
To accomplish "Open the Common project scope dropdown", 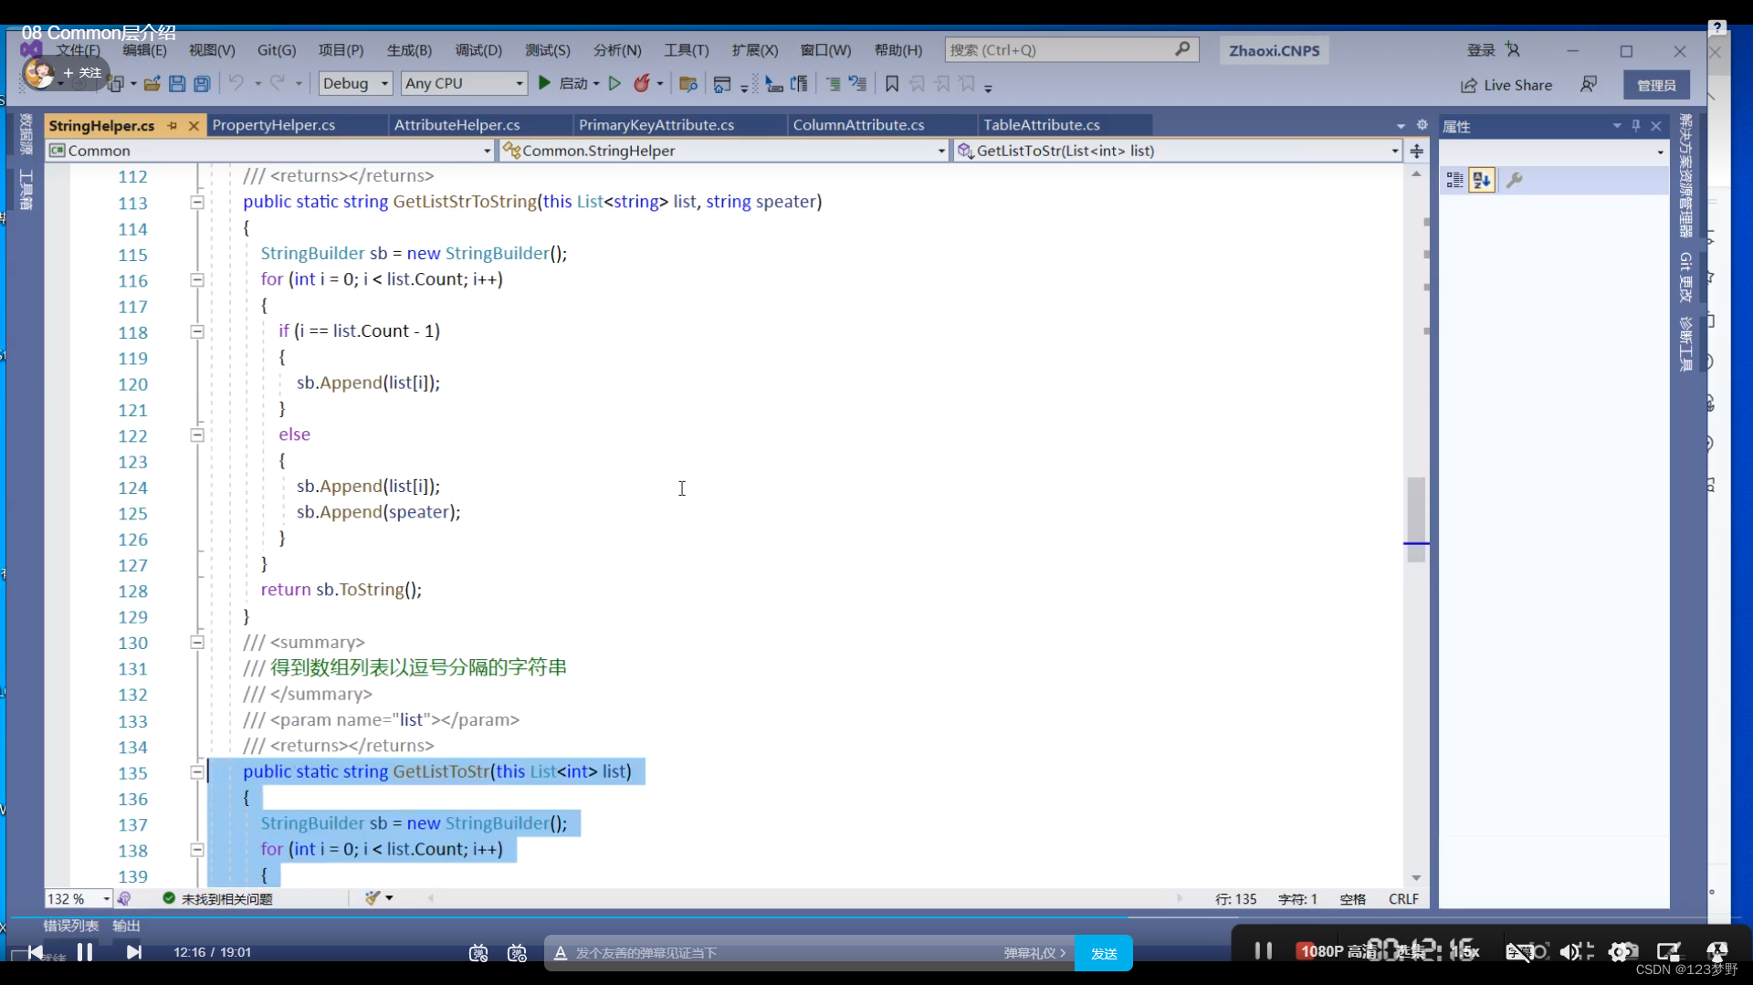I will (270, 151).
